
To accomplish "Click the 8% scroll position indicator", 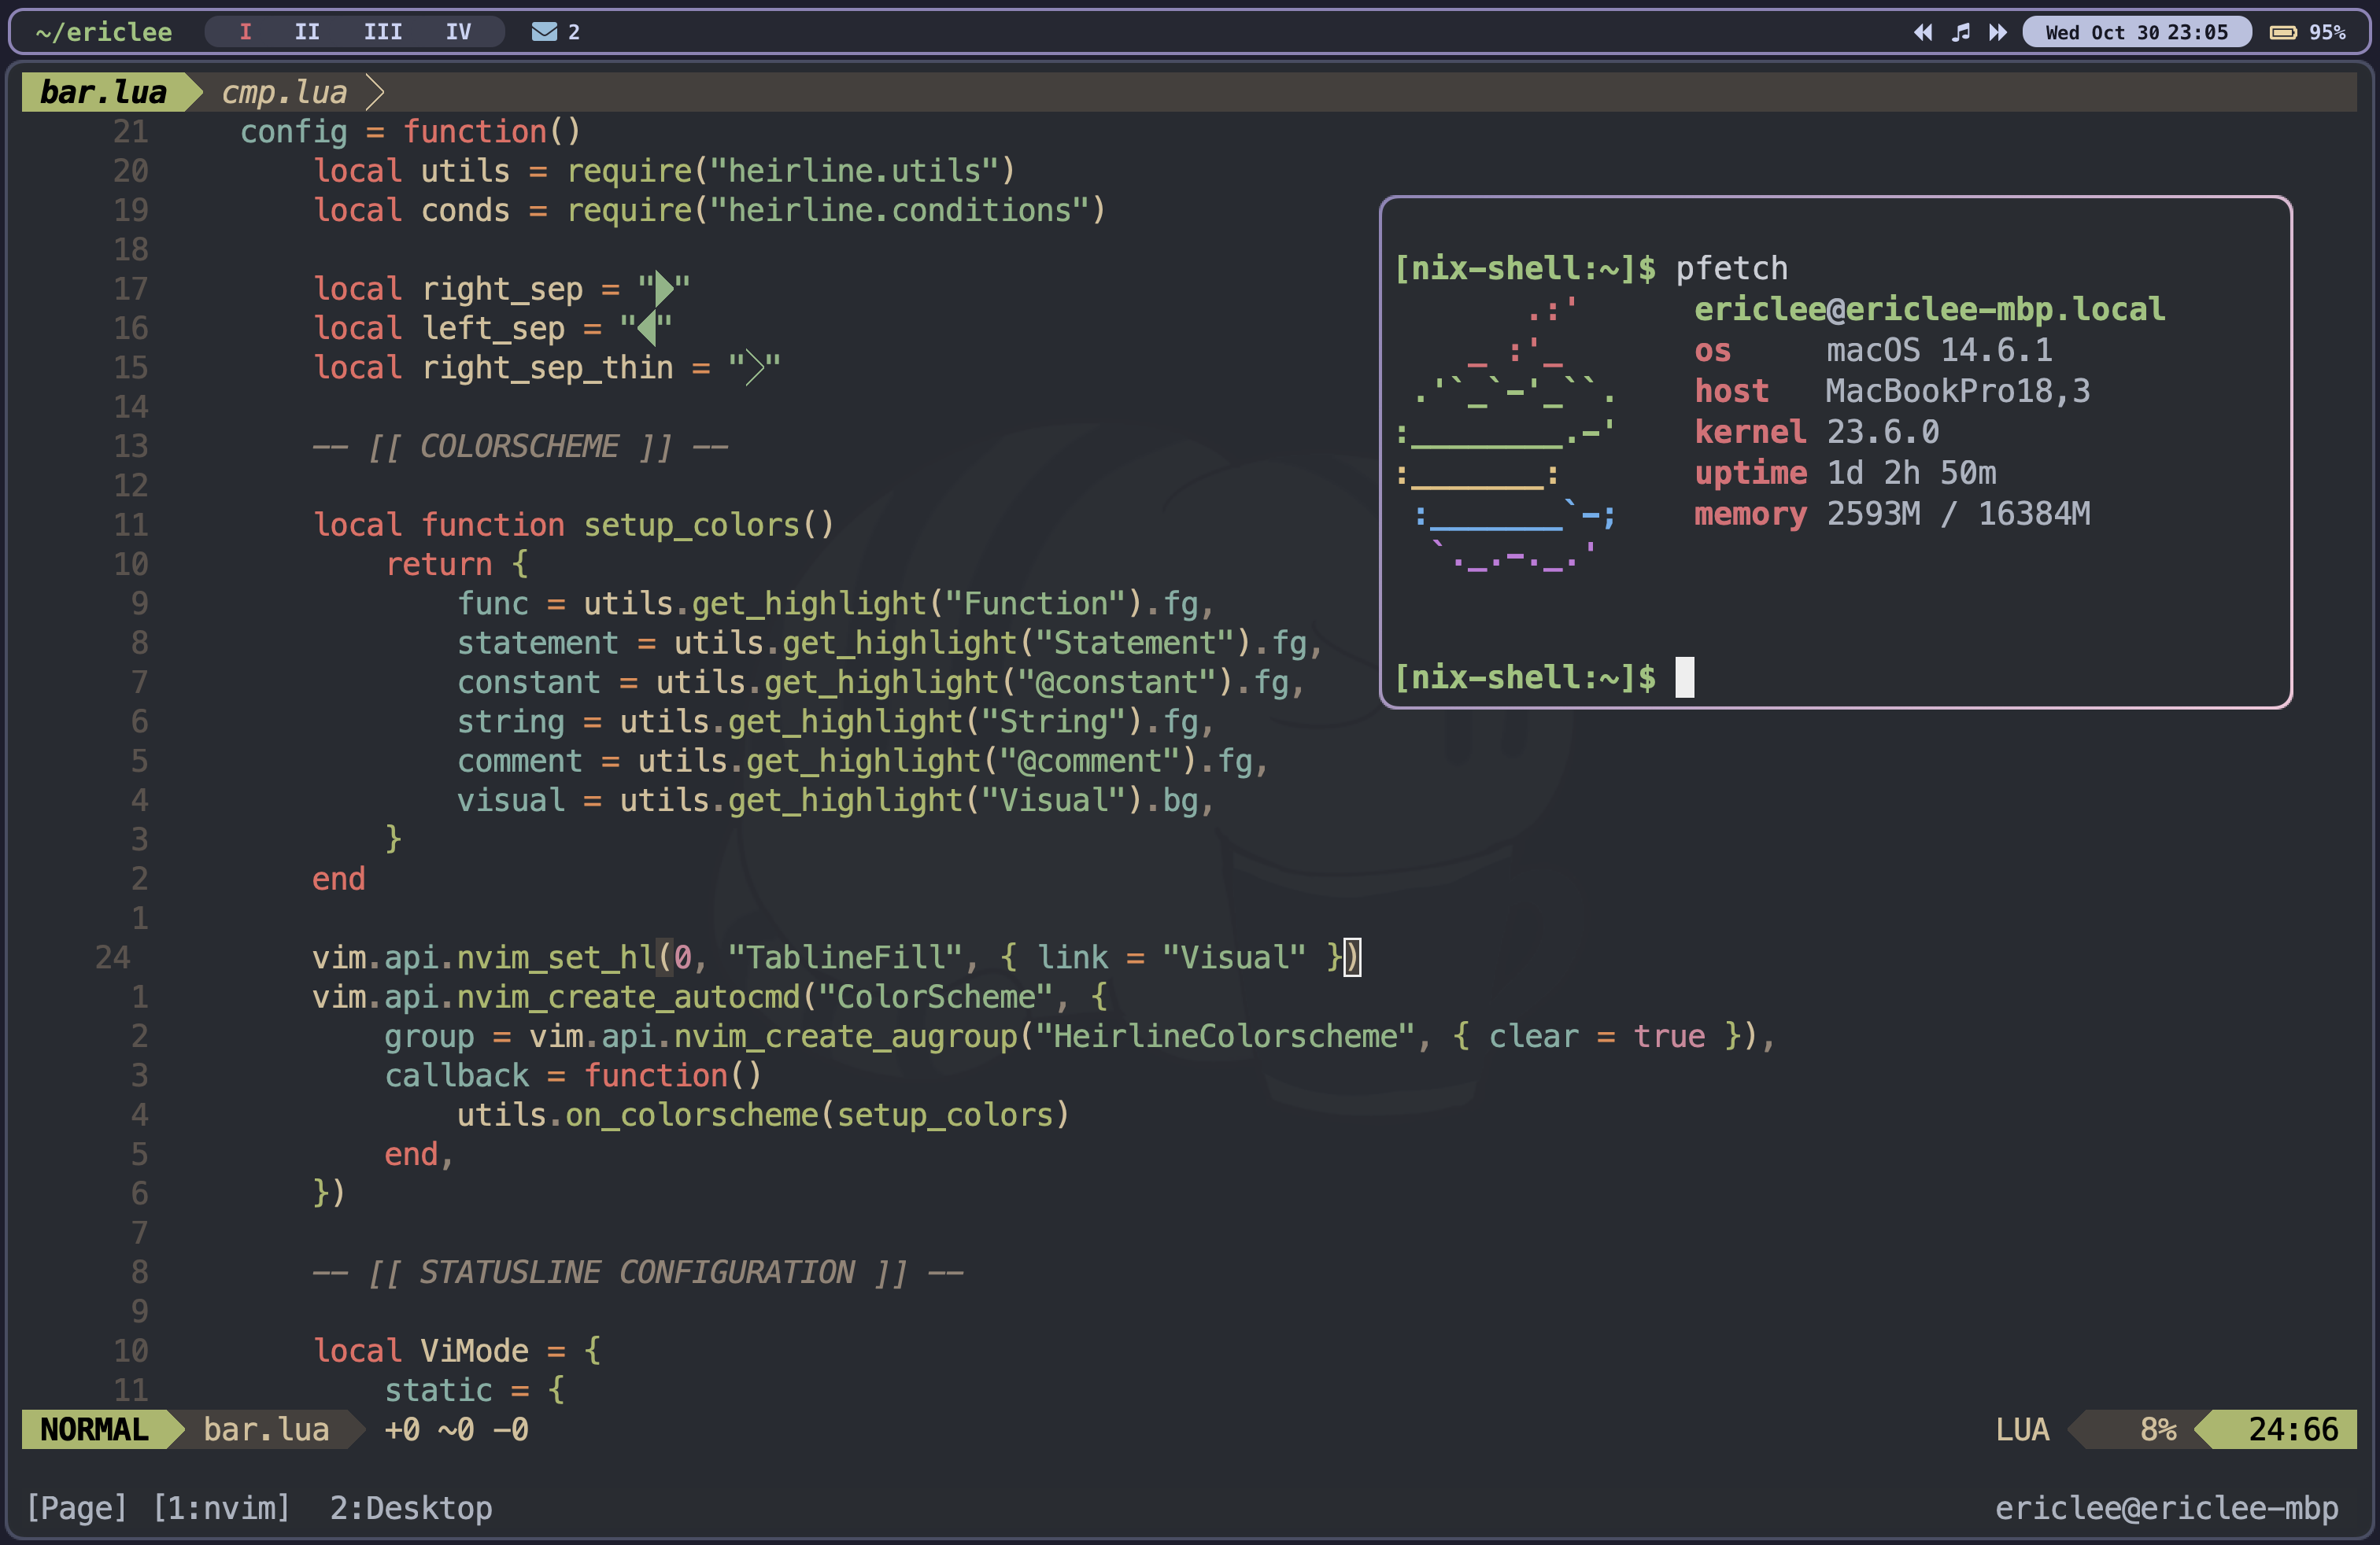I will (x=2158, y=1429).
